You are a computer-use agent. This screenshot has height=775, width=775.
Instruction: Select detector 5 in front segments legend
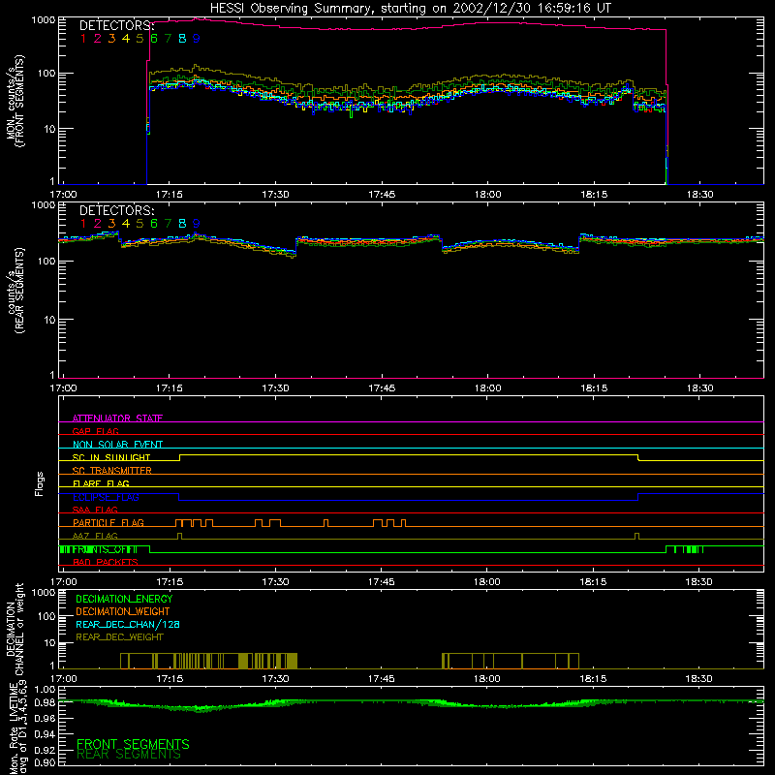point(139,39)
